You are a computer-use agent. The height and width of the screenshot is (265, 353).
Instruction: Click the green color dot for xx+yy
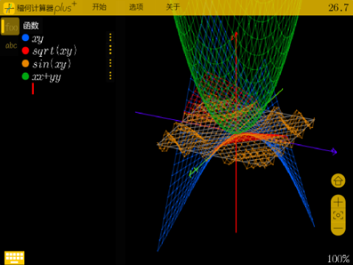click(26, 77)
